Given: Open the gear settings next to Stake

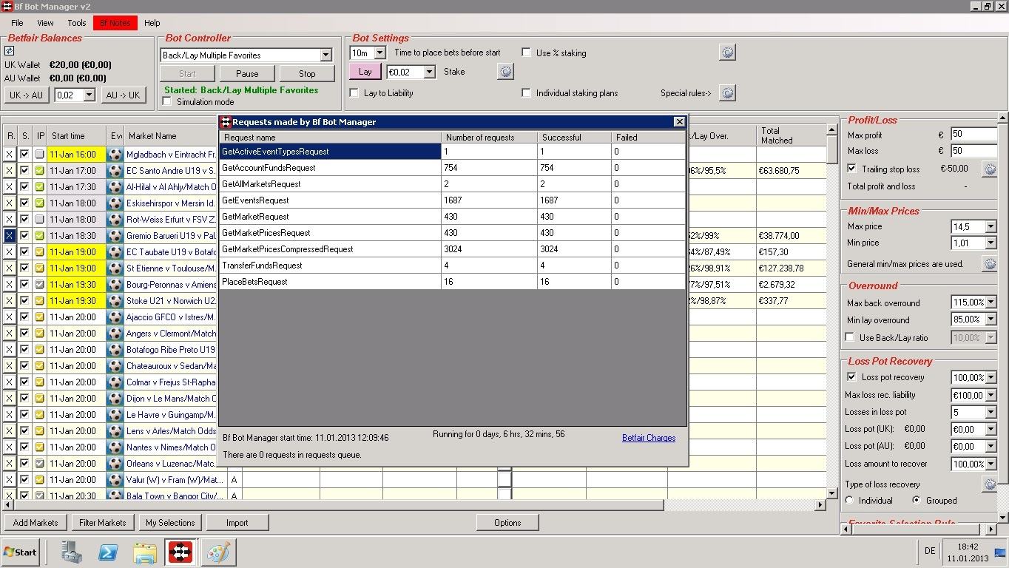Looking at the screenshot, I should (x=505, y=72).
